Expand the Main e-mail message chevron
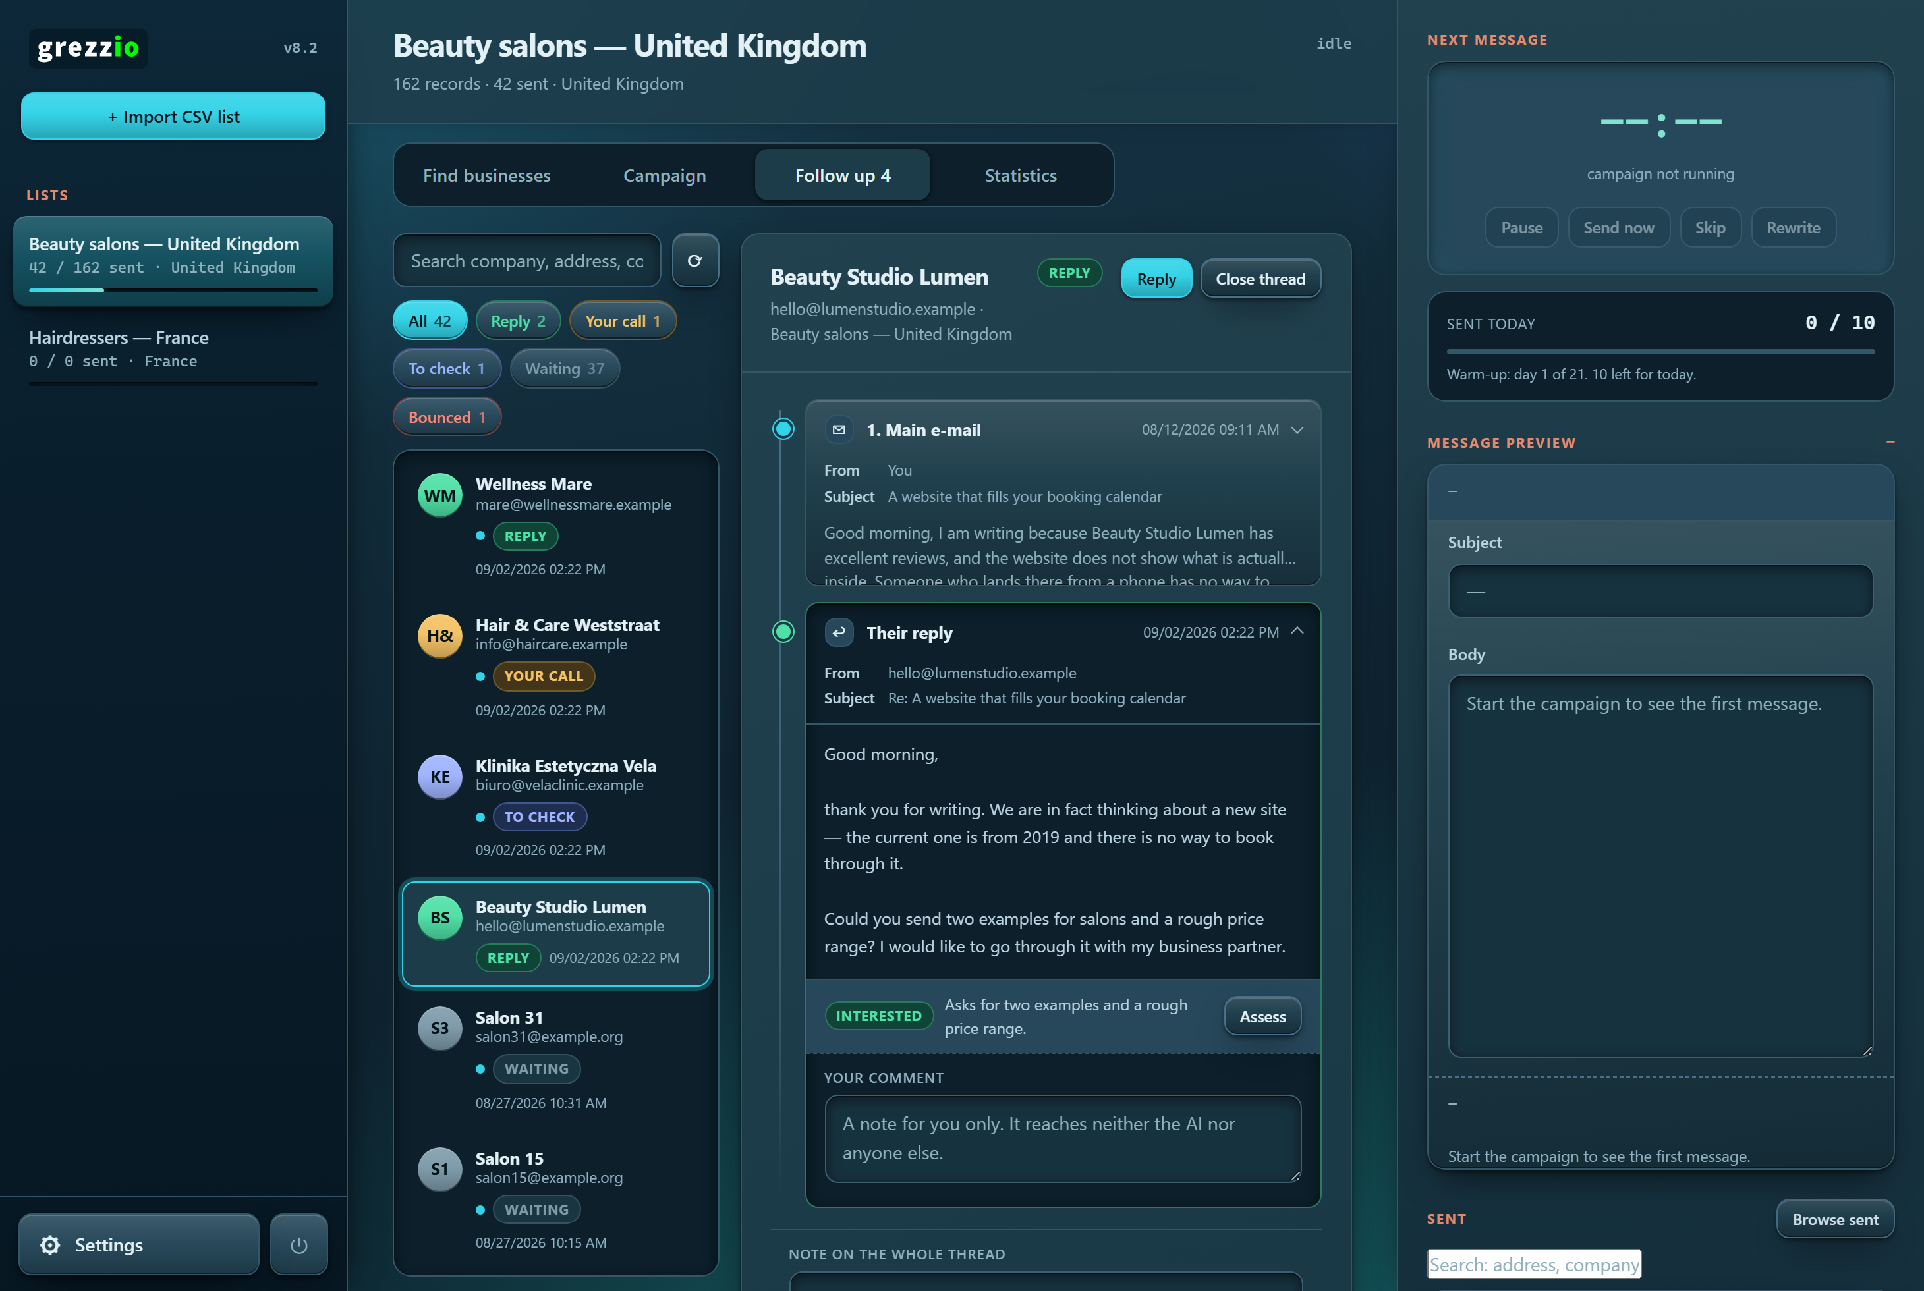 1297,429
